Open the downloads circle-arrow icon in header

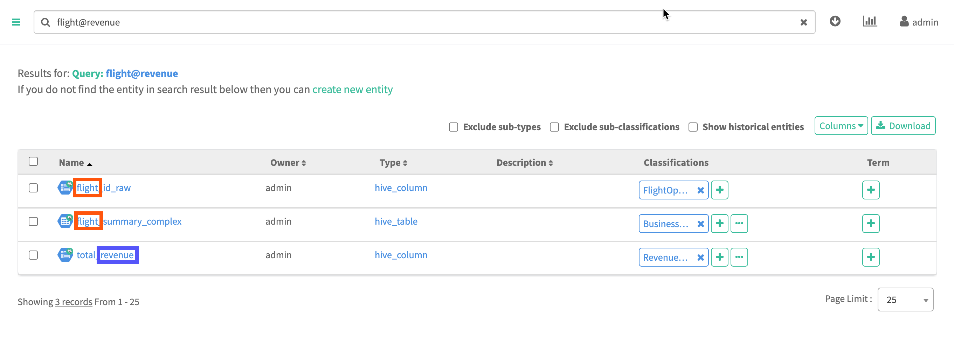click(835, 21)
